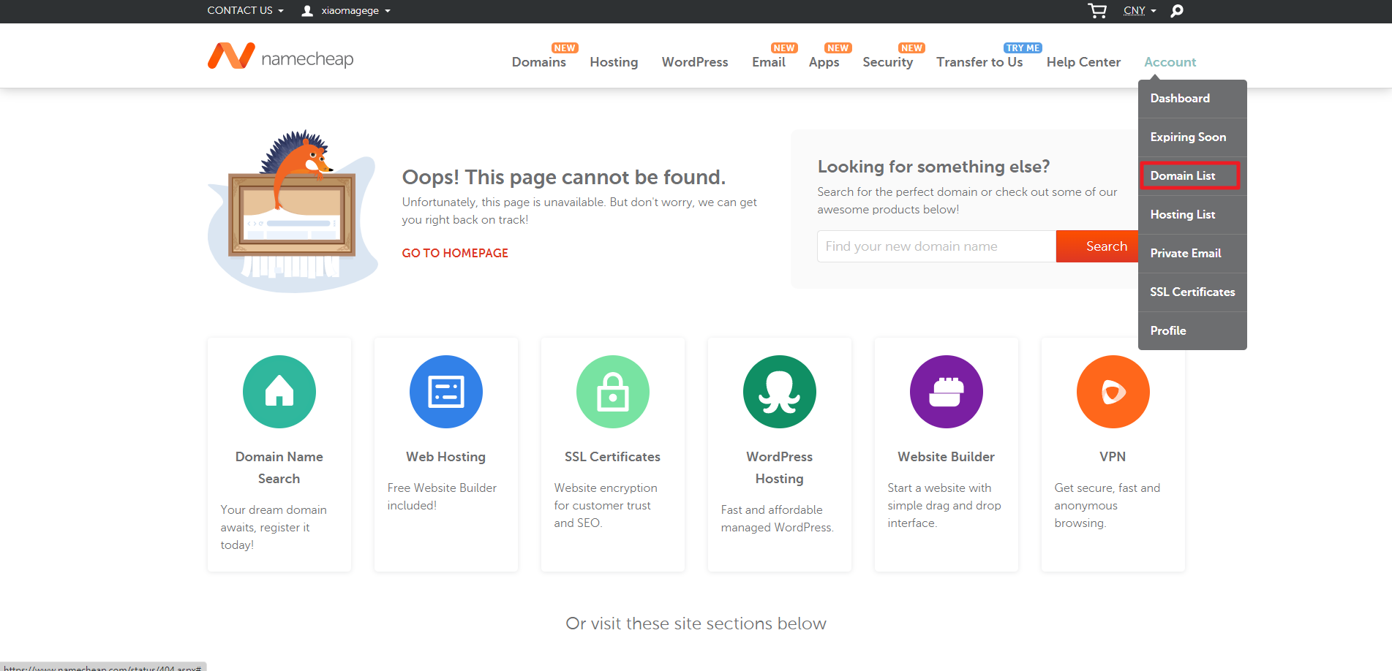Select Profile in Account dropdown
This screenshot has height=671, width=1392.
1192,331
